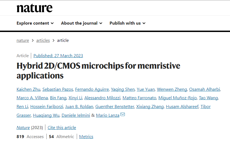Viewport: 230px width, 143px height.
Task: Select author Miguel Muñoz-Rojo
Action: coord(178,98)
